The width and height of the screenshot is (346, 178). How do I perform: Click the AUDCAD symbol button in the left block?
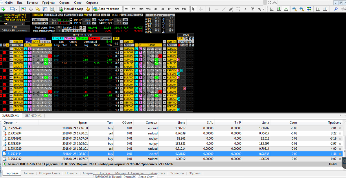(18, 49)
